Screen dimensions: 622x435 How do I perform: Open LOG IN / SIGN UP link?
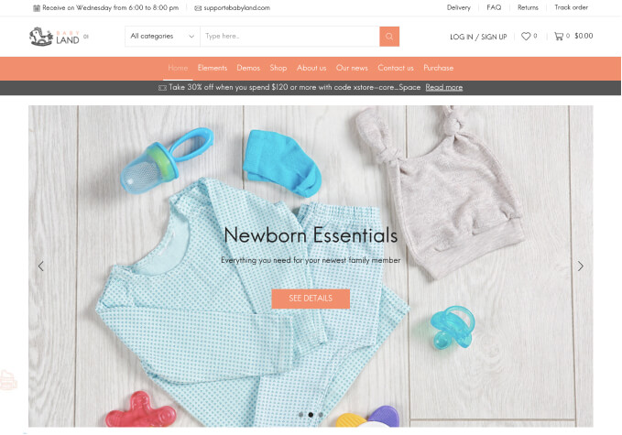pos(478,37)
